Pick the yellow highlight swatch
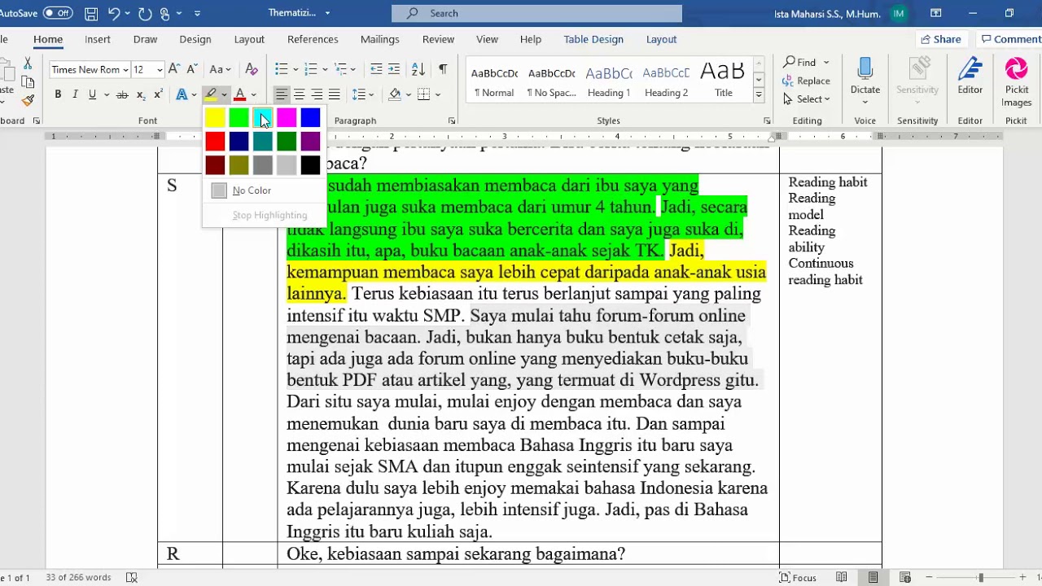 tap(215, 119)
